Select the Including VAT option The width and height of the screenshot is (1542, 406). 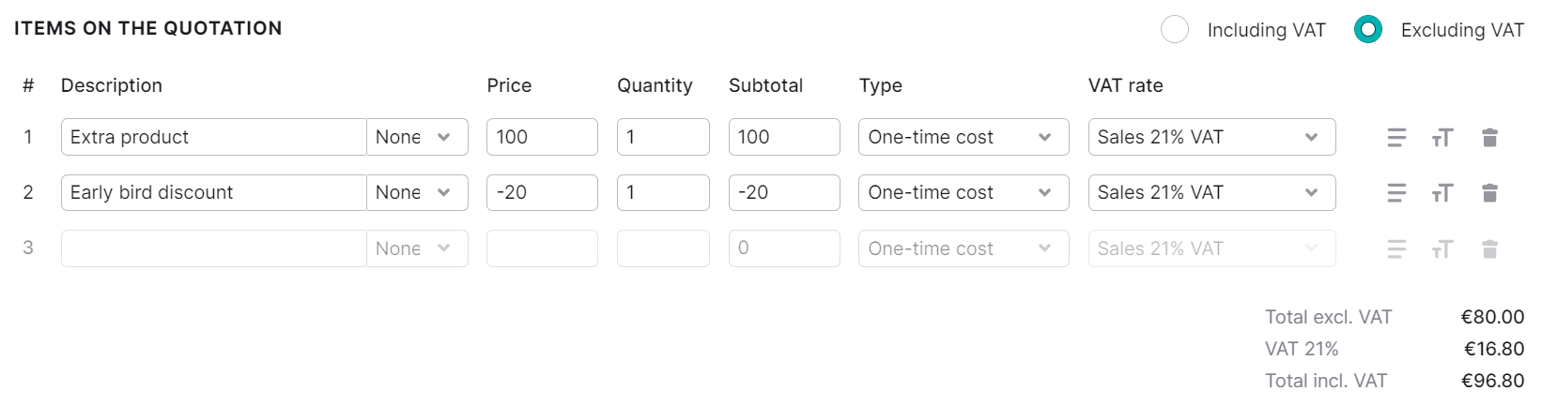click(1175, 30)
